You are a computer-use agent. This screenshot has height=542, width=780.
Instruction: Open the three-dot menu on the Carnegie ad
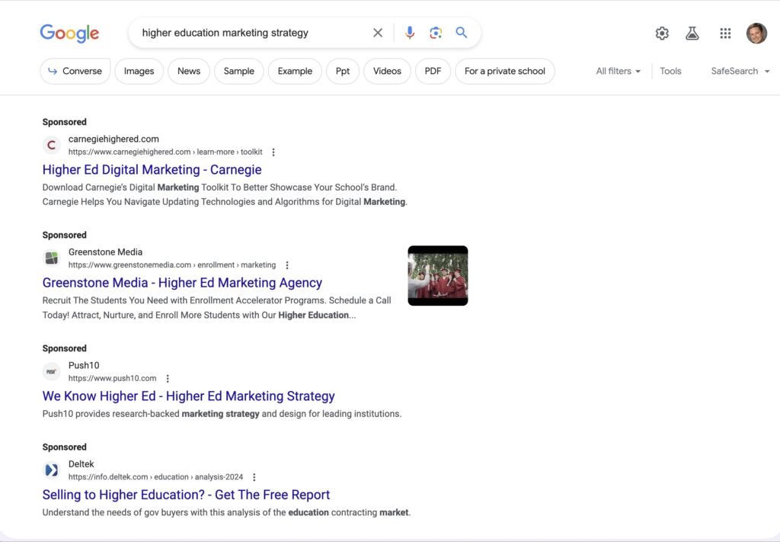pyautogui.click(x=273, y=152)
